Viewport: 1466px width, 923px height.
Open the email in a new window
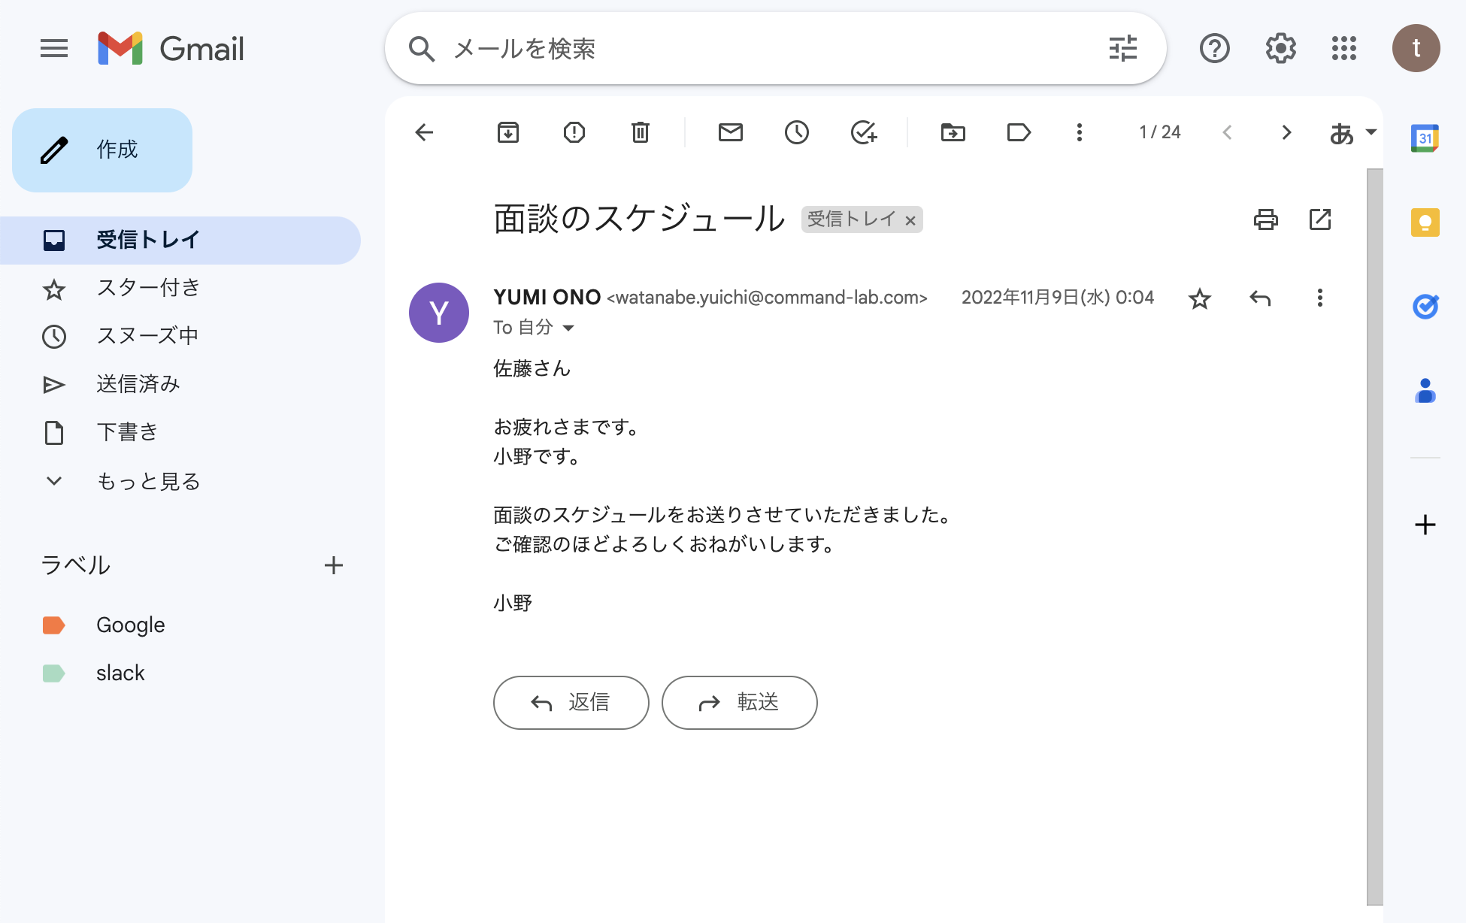click(1320, 219)
